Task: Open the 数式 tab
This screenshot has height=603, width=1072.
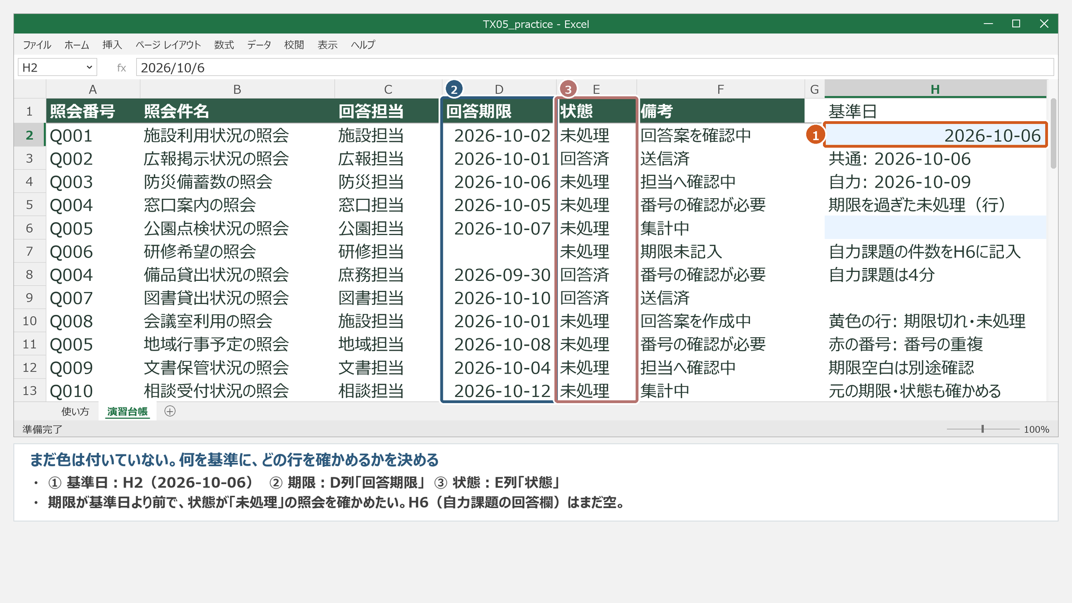Action: click(x=224, y=45)
